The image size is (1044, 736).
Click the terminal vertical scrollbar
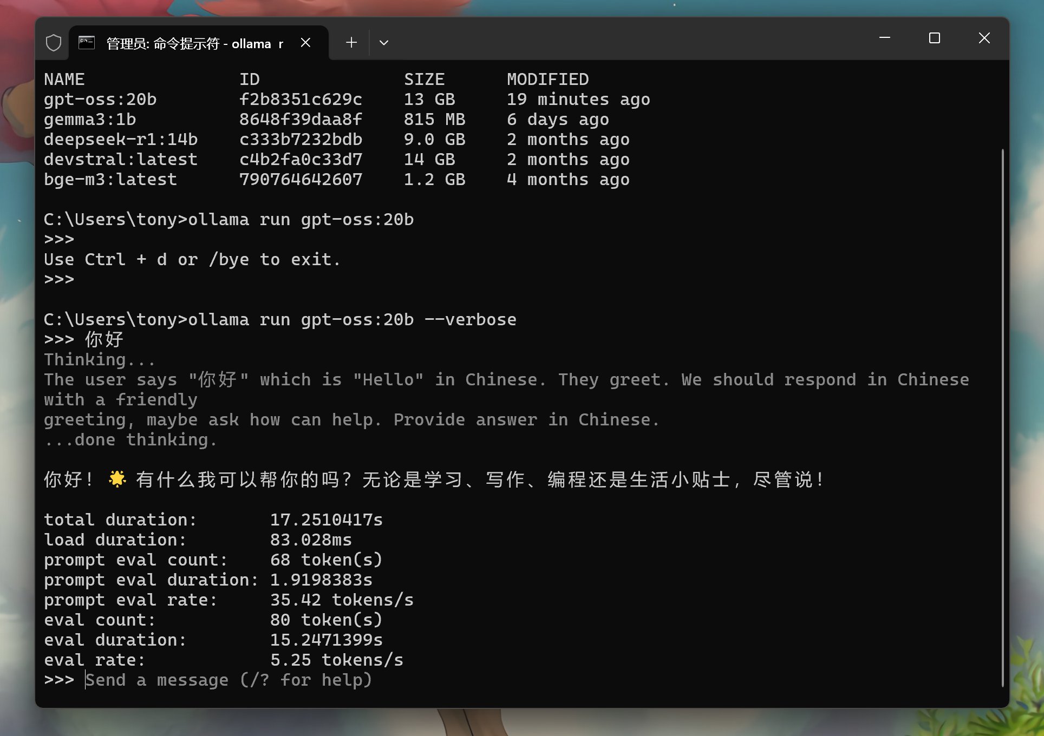click(1002, 417)
